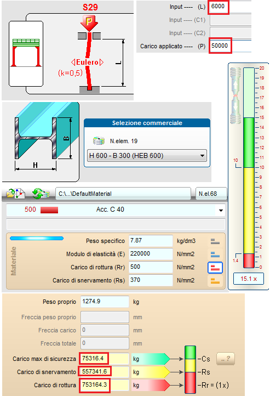The image size is (270, 396).
Task: Click the tensile specimen icon by gauge
Action: (235, 96)
